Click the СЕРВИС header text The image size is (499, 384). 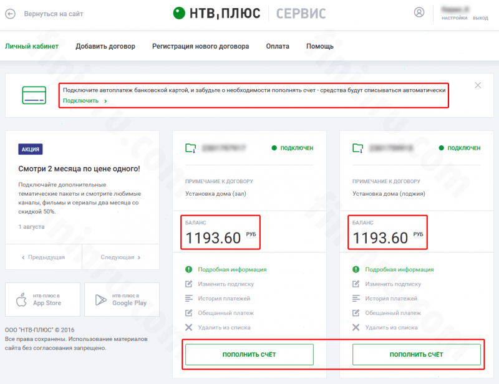point(301,14)
